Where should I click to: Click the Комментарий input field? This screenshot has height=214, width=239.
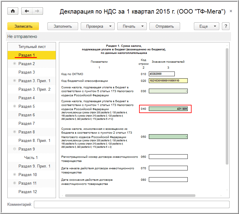click(x=131, y=204)
